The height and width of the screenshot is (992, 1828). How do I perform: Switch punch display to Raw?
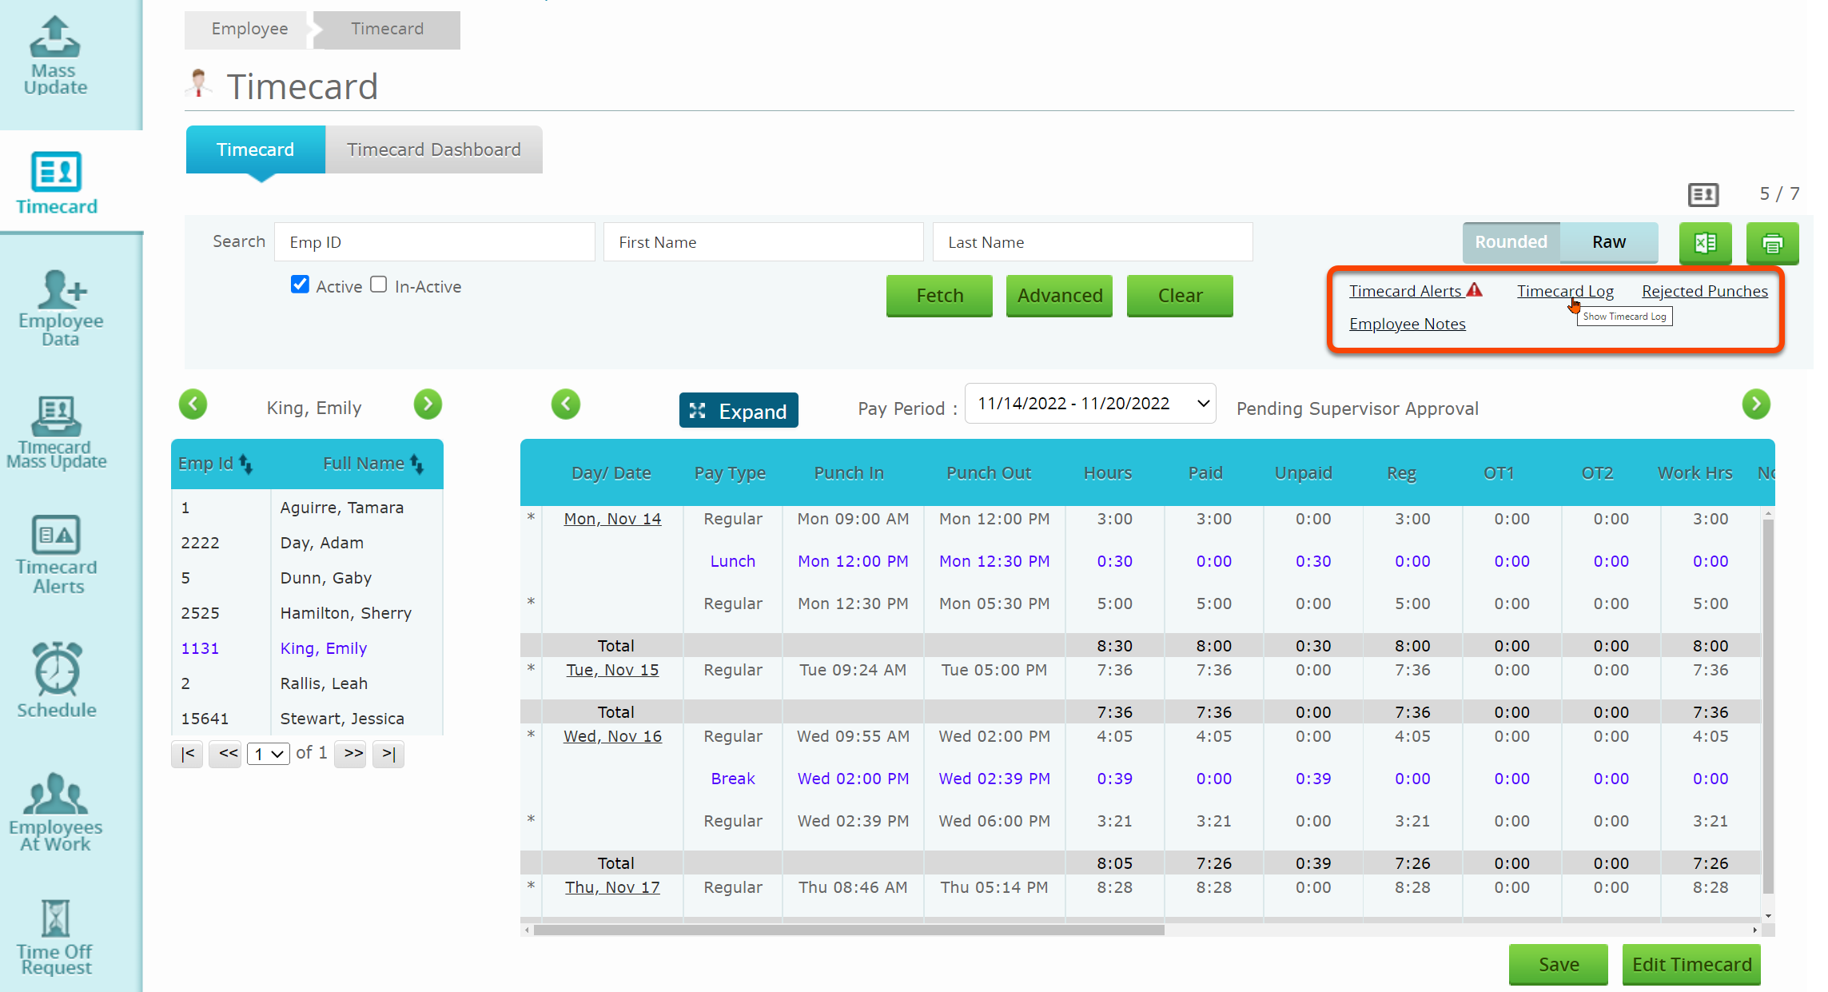coord(1607,242)
